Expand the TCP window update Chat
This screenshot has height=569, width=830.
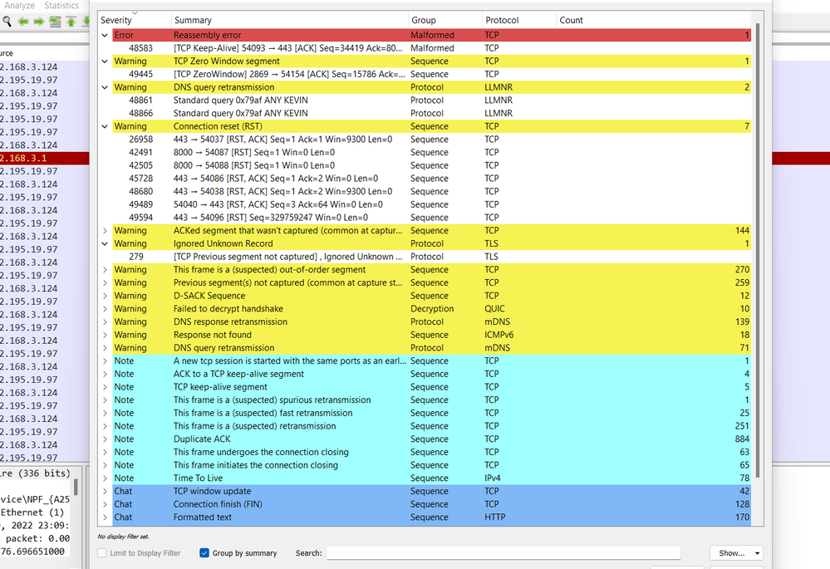(105, 492)
